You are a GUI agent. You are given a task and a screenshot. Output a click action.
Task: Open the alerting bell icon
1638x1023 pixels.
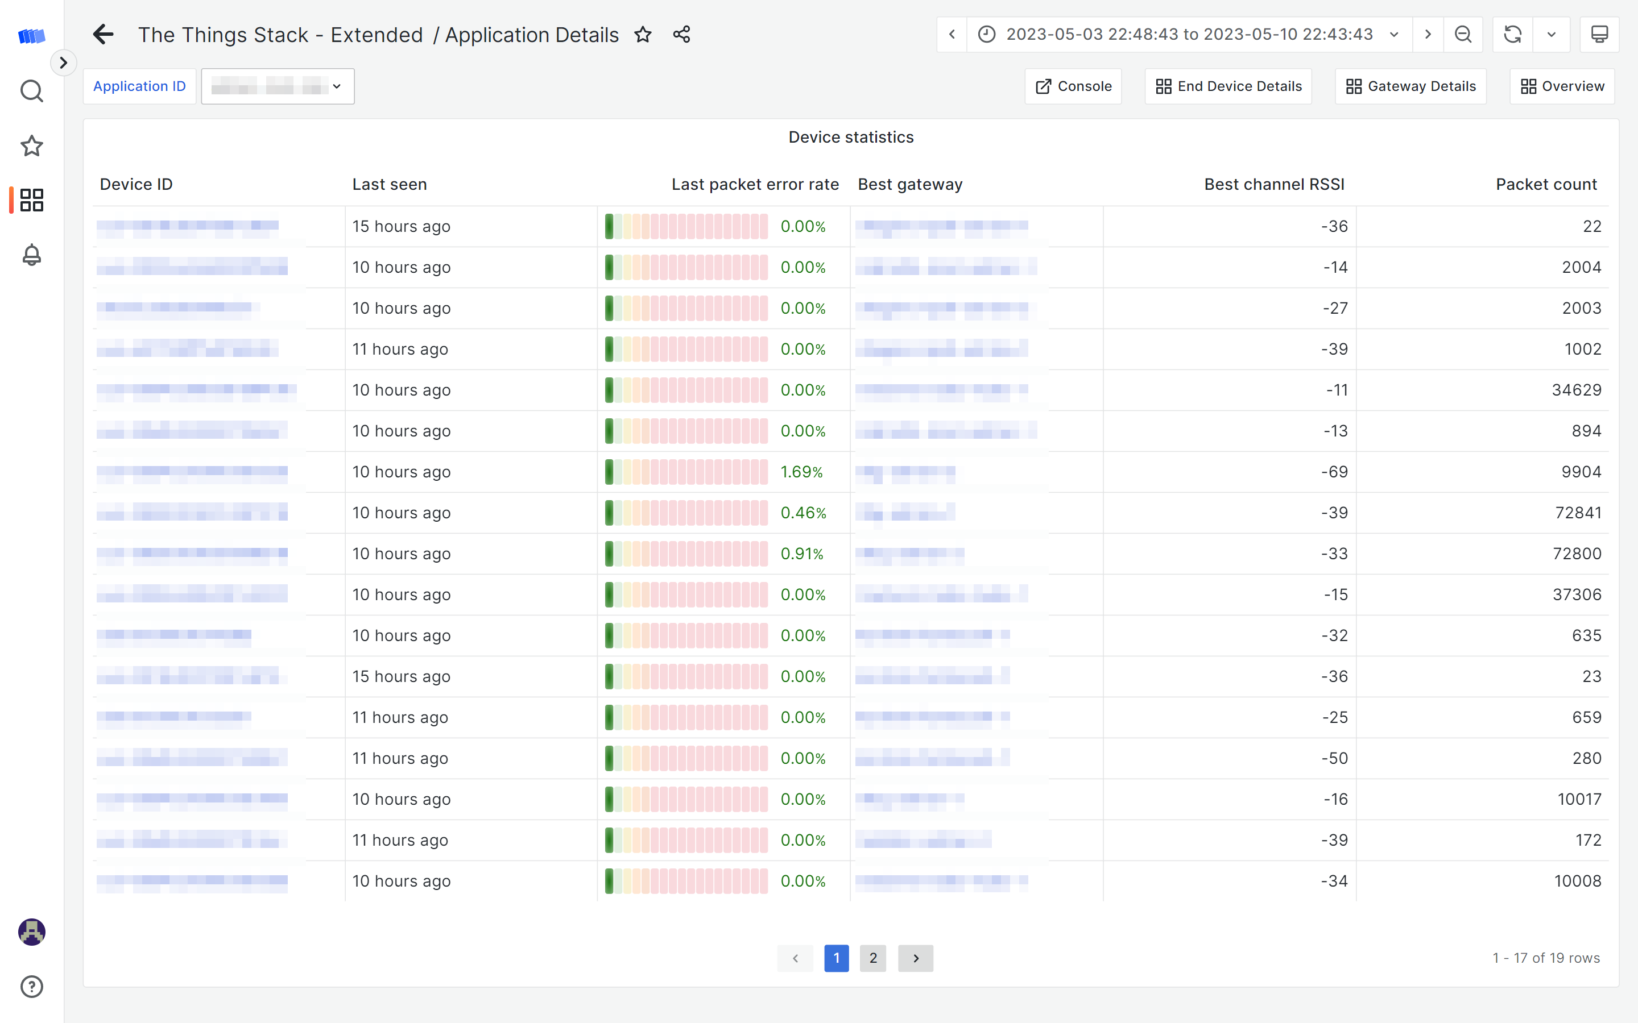(x=31, y=255)
